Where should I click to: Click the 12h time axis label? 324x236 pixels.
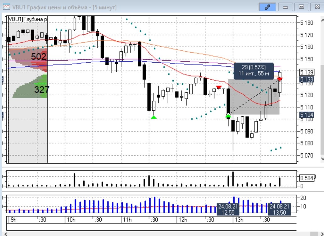point(183,220)
